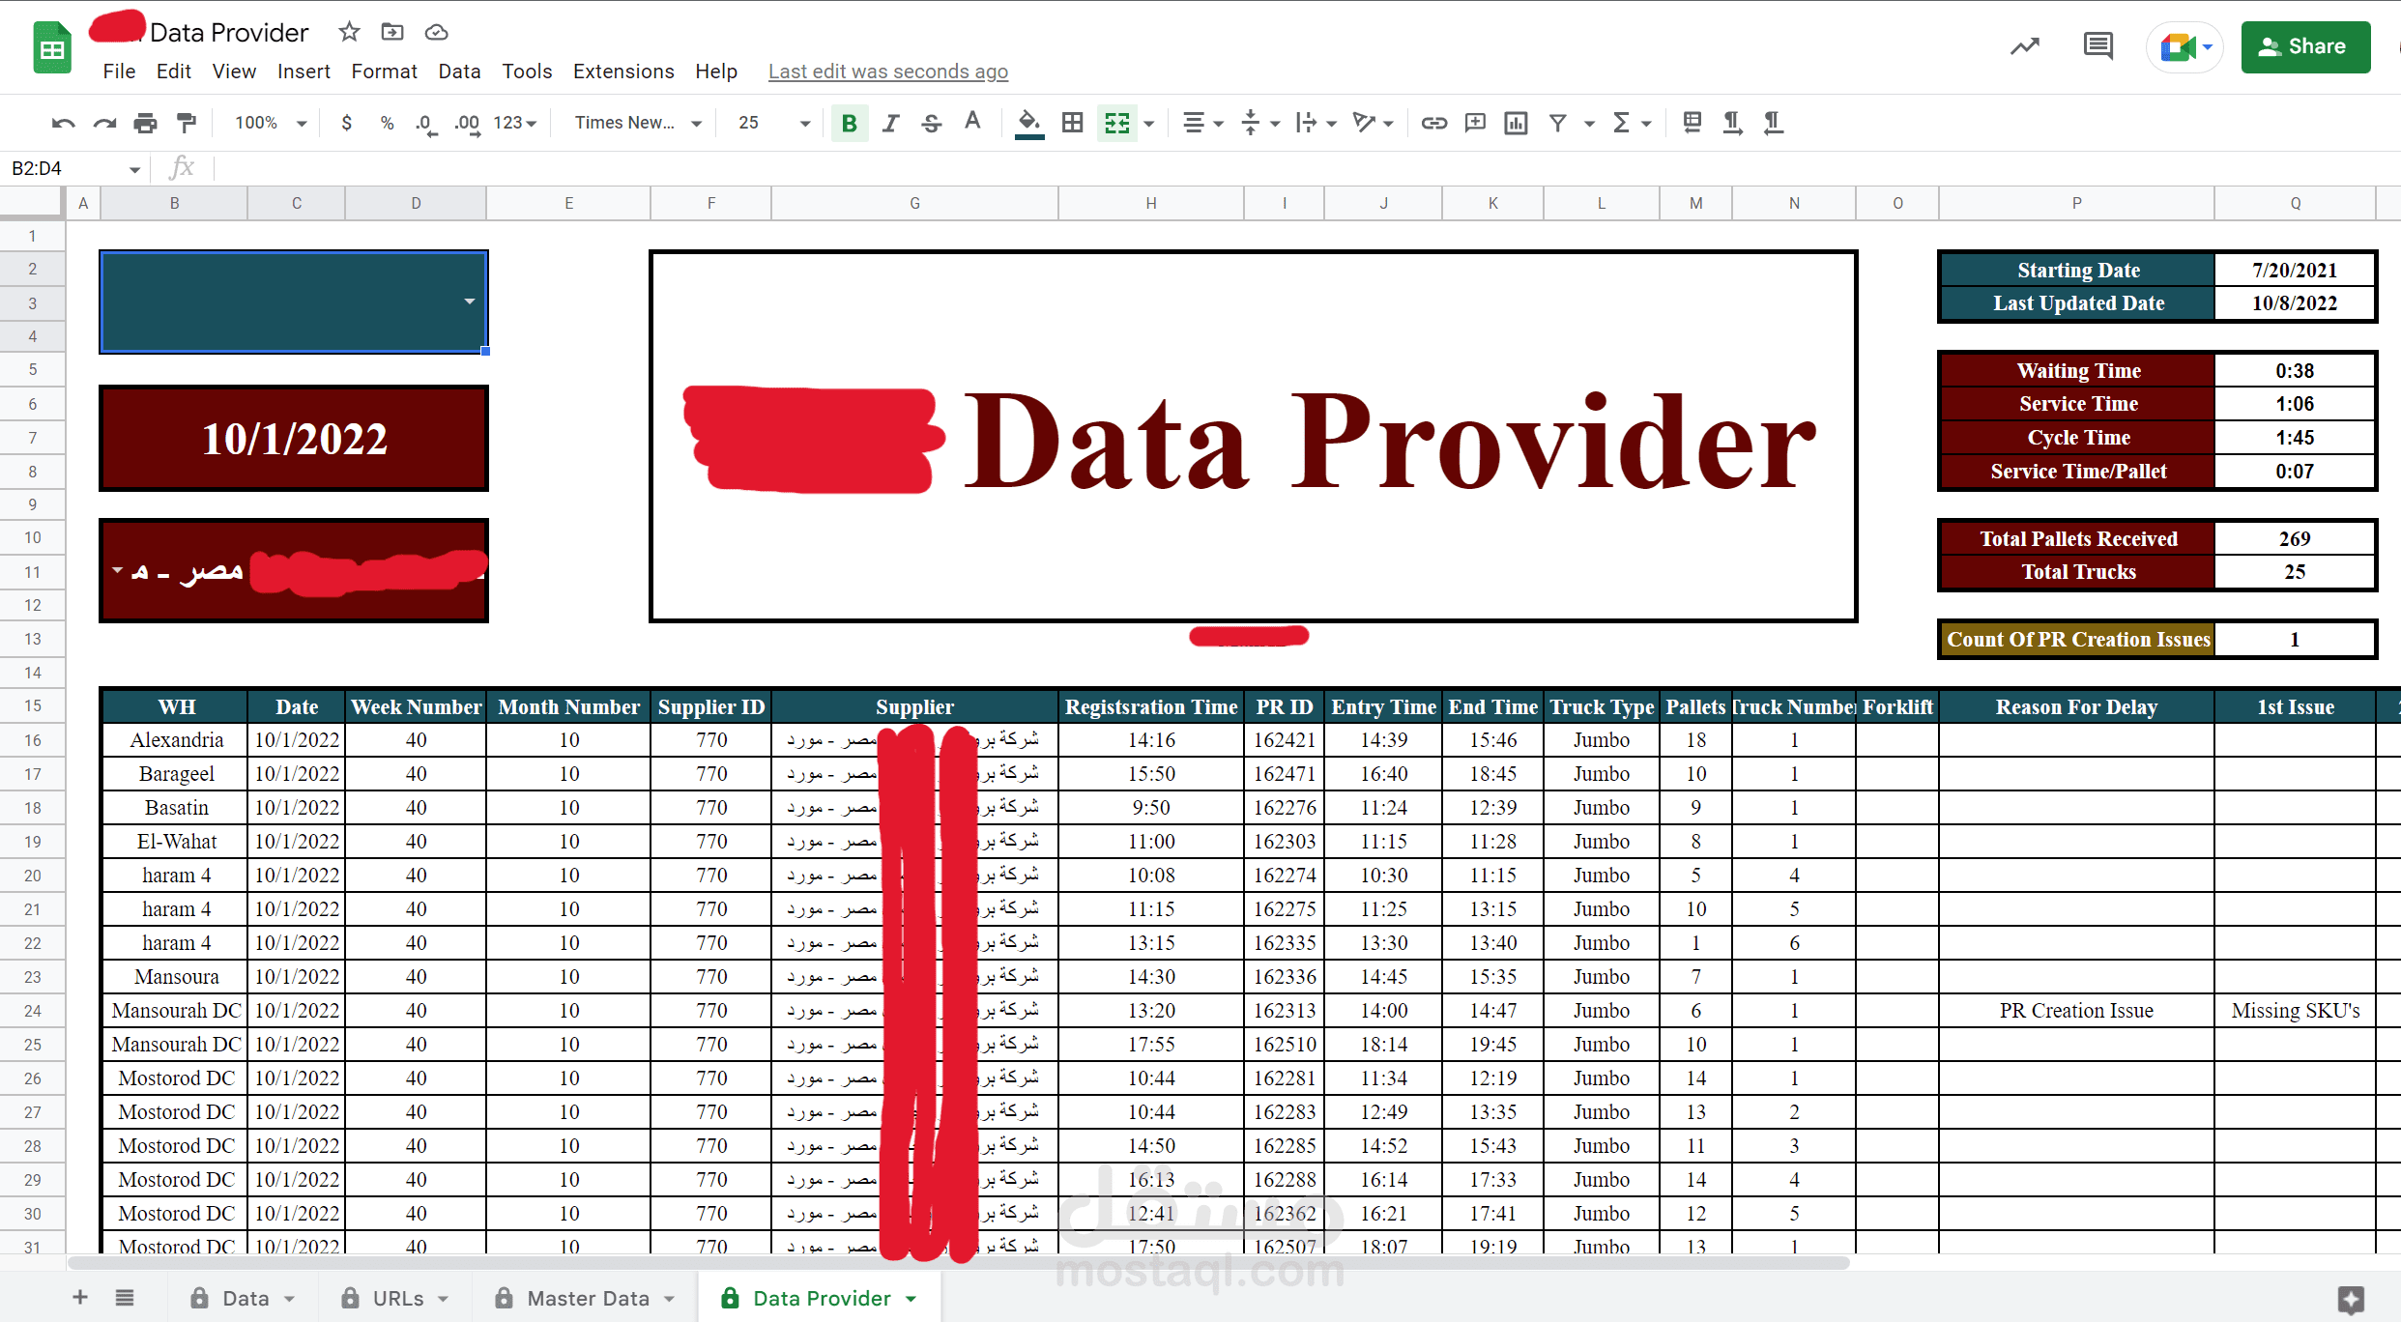Toggle italic formatting
Screen dimensions: 2401x1322
890,123
